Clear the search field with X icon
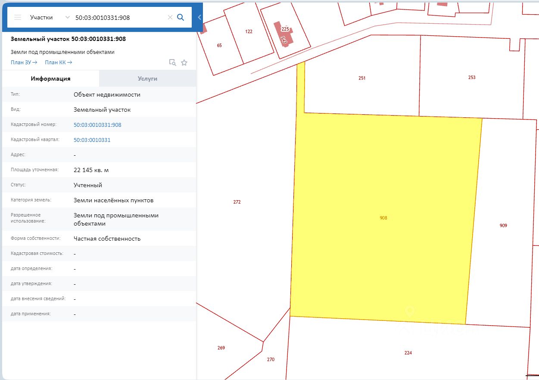Viewport: 539px width, 380px height. [x=170, y=17]
